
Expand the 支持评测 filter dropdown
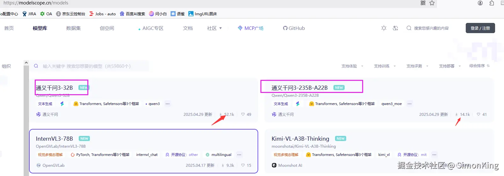[417, 66]
